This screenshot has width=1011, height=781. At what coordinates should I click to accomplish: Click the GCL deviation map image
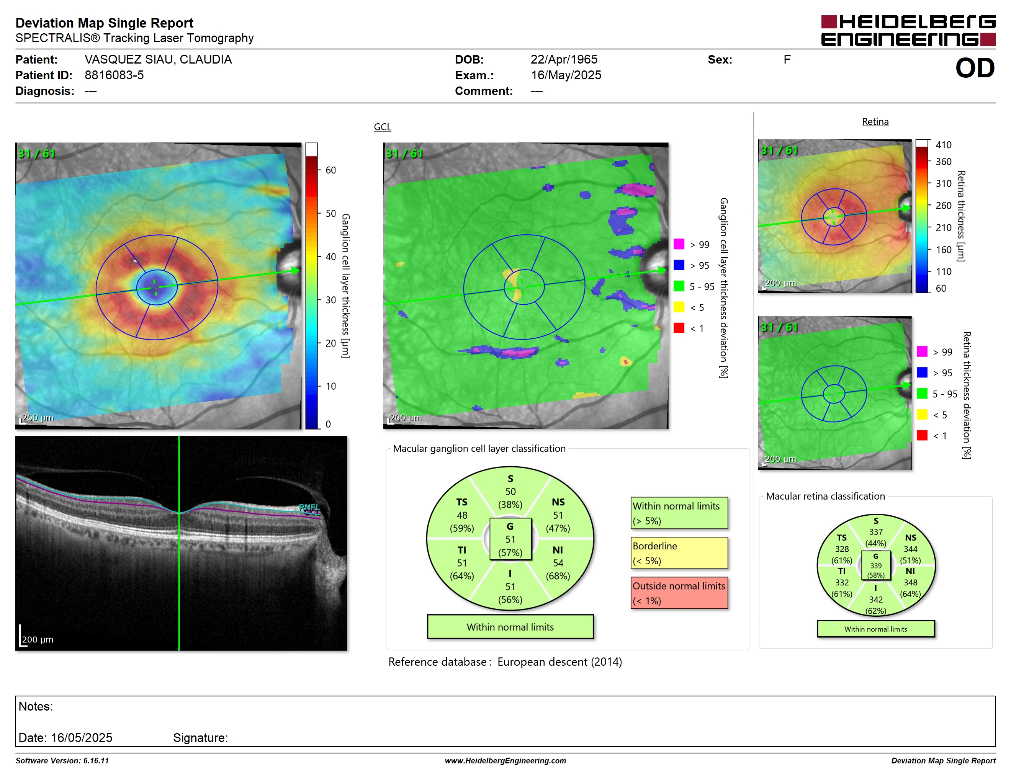click(525, 286)
